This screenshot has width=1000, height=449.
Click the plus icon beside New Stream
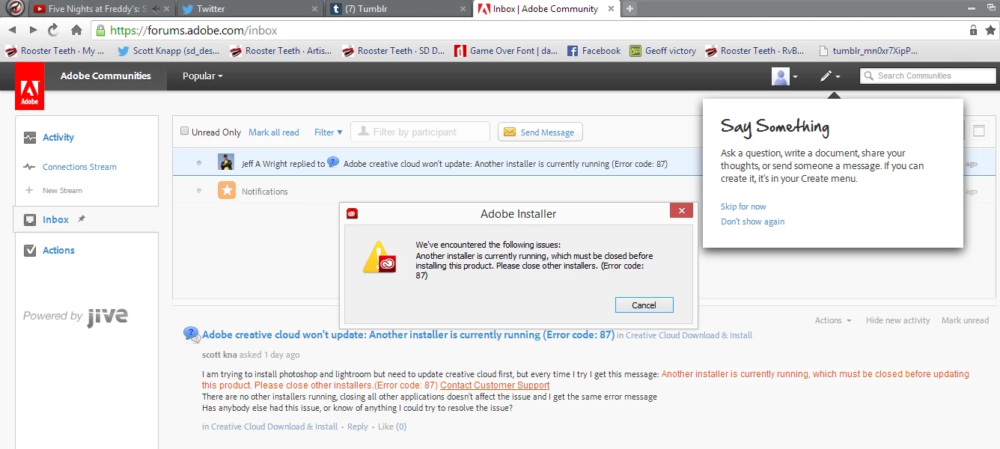[30, 190]
